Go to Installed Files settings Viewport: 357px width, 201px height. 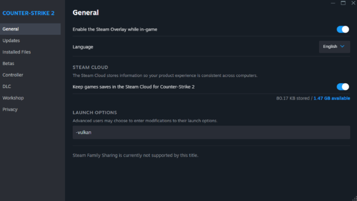(17, 52)
